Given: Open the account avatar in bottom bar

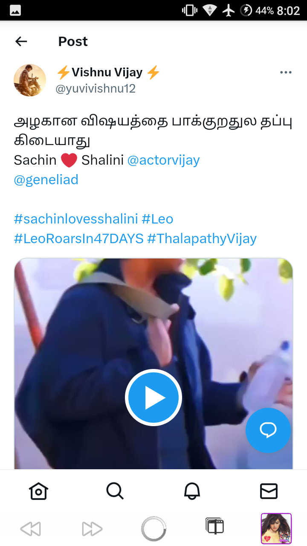Looking at the screenshot, I should click(x=276, y=529).
